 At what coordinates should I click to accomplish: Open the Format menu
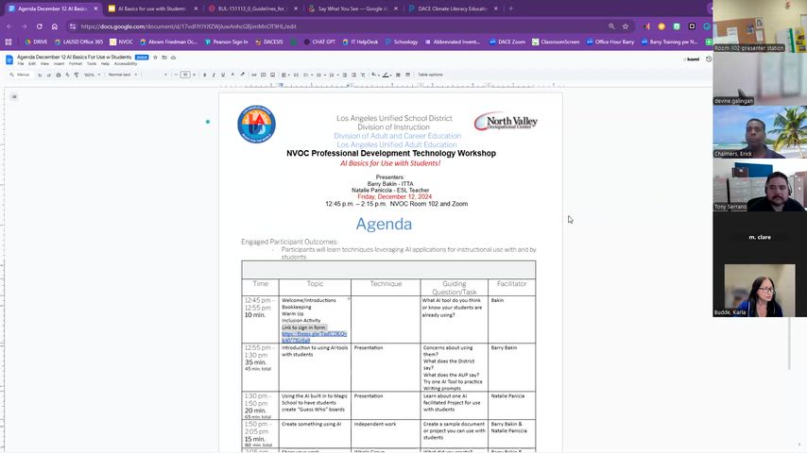[x=76, y=64]
